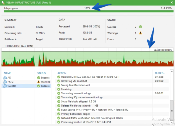The width and height of the screenshot is (175, 126).
Task: Click the Processing rate value 28 MB/s
Action: (x=40, y=33)
